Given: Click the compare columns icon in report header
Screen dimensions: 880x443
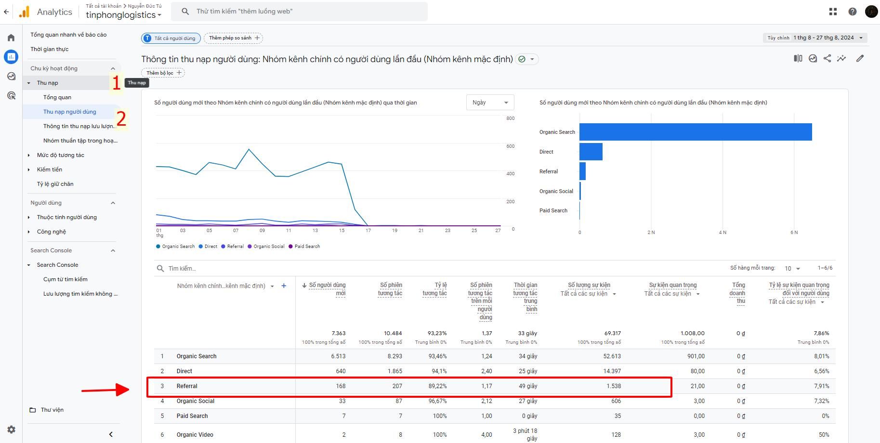Looking at the screenshot, I should click(x=798, y=58).
